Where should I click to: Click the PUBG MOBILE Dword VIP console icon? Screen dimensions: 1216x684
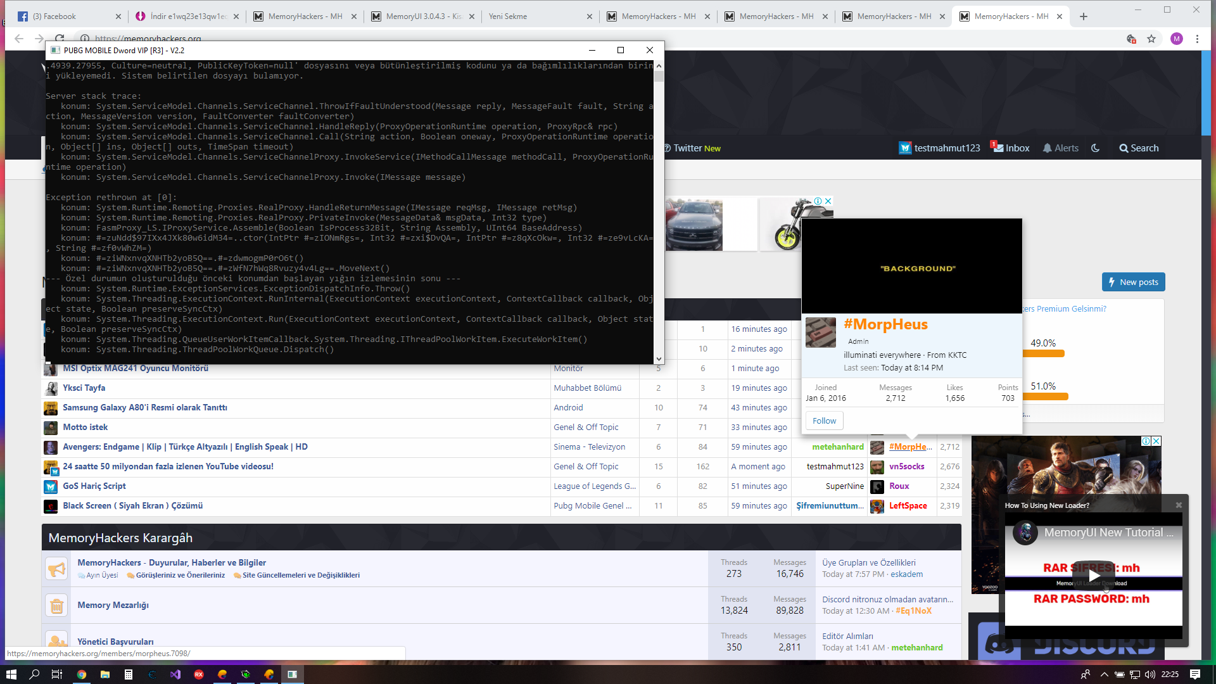(55, 50)
